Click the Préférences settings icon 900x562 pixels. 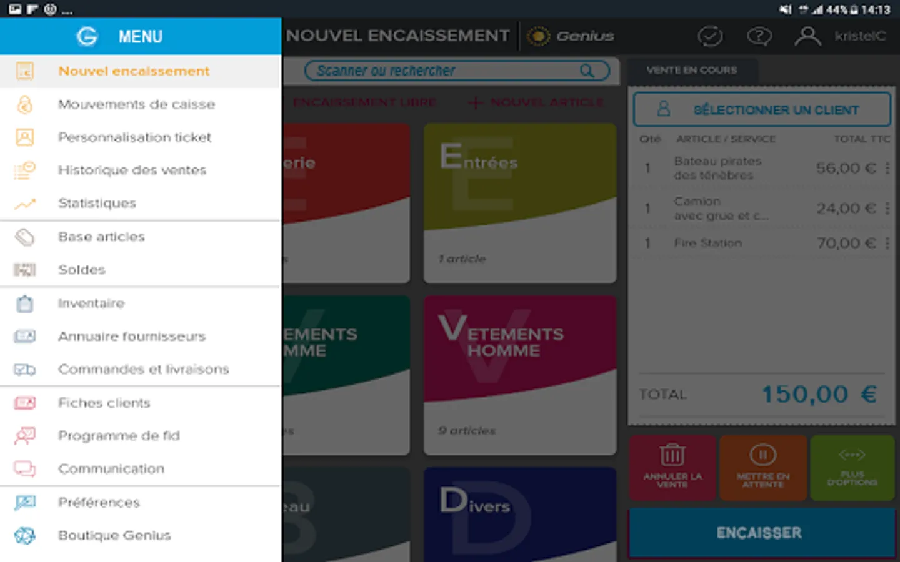pyautogui.click(x=24, y=502)
